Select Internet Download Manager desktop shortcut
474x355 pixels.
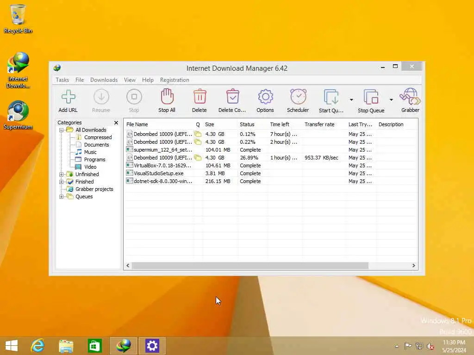click(18, 70)
